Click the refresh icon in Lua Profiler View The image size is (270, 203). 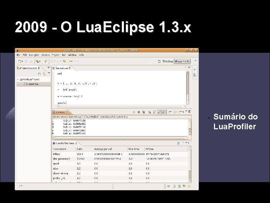(x=179, y=143)
